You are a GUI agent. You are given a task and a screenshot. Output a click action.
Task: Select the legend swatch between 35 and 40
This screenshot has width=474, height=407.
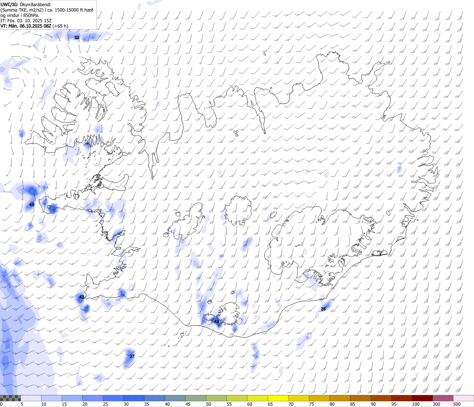pos(155,398)
